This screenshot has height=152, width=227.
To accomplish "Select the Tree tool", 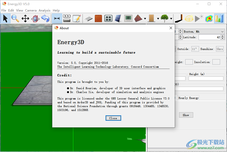I will coord(164,18).
